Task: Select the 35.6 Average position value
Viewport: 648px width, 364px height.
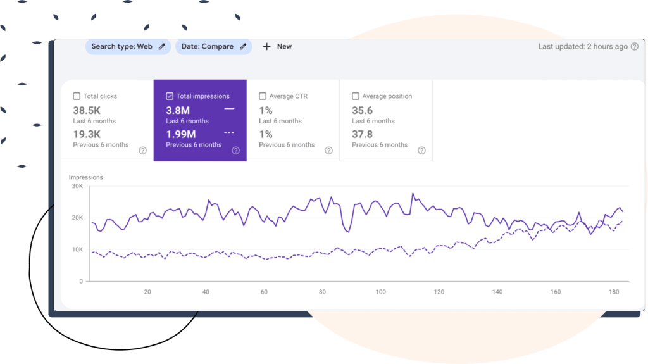Action: (x=362, y=110)
